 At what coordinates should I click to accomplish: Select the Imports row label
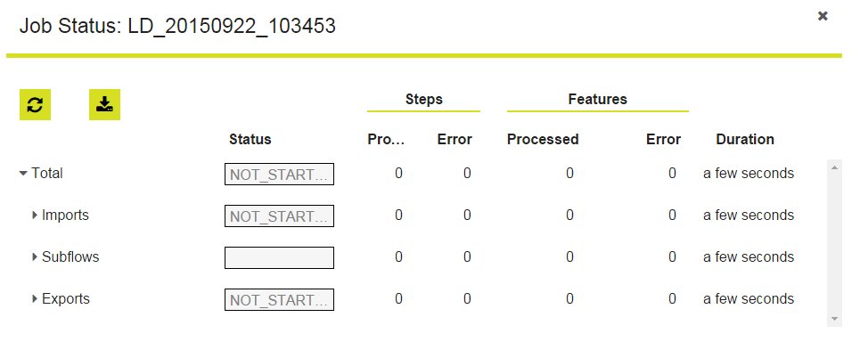(x=65, y=216)
